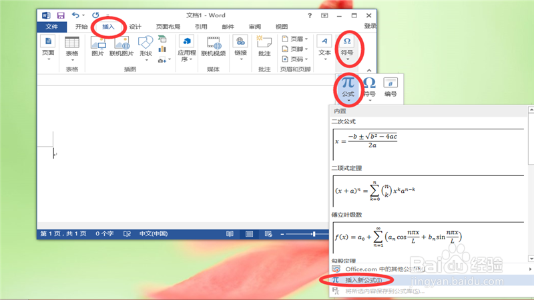Screen dimensions: 534x300
Task: Insert a picture with 图片 icon
Action: 97,46
